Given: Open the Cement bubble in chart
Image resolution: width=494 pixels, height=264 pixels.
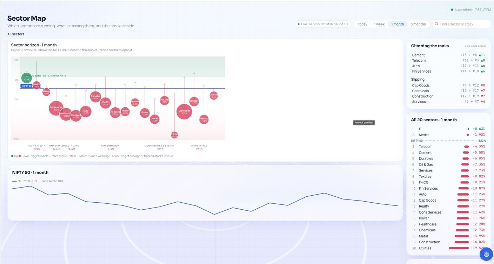Looking at the screenshot, I should tap(214, 95).
